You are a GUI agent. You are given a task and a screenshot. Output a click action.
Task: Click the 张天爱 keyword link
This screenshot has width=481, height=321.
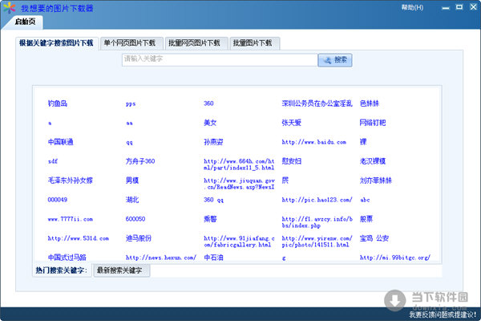pyautogui.click(x=292, y=123)
